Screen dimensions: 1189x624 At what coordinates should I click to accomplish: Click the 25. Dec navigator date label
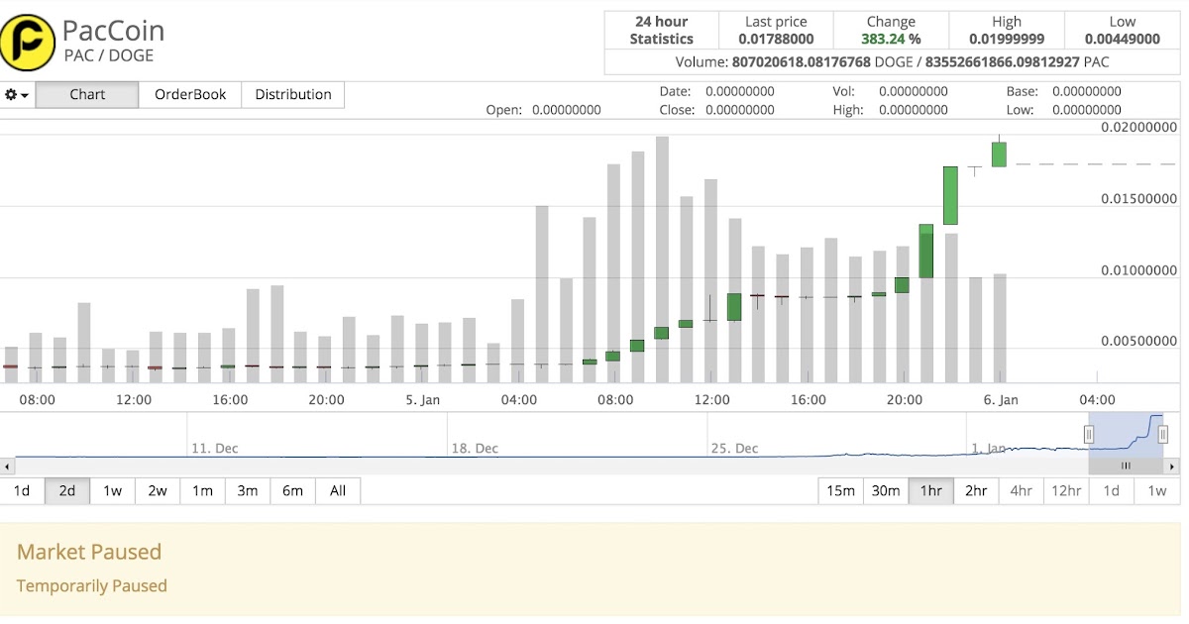pyautogui.click(x=734, y=448)
